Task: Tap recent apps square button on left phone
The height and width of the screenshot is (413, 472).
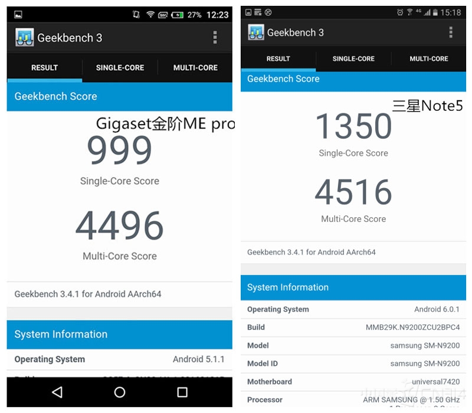Action: [182, 392]
